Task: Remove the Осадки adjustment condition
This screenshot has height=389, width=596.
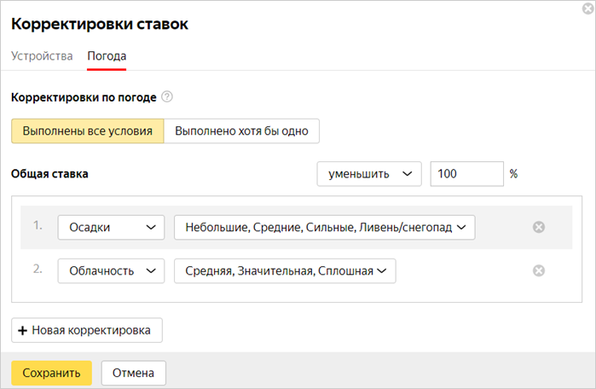Action: (x=538, y=227)
